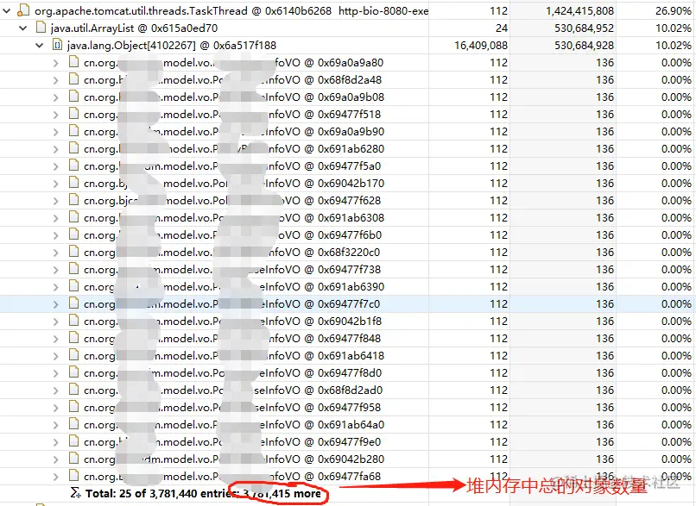Expand the entry at 0x69477f958
Image resolution: width=696 pixels, height=506 pixels.
[x=56, y=408]
